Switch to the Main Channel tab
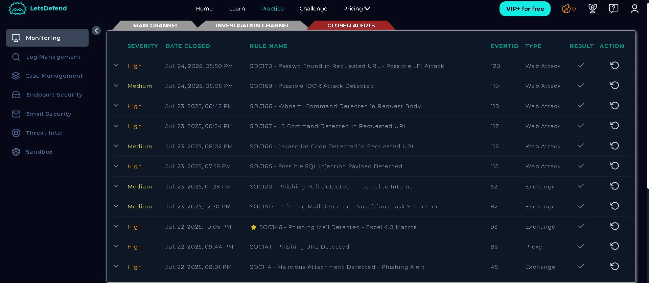The height and width of the screenshot is (283, 649). [156, 26]
